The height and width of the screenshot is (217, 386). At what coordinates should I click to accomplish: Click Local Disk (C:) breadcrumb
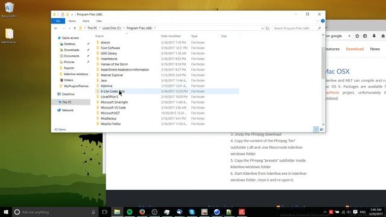point(112,28)
